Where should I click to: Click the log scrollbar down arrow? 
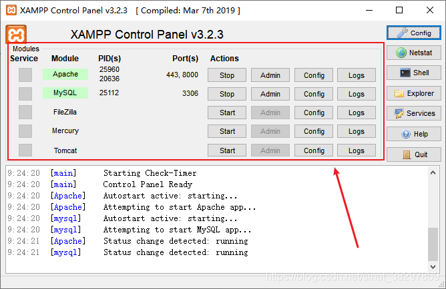tap(433, 266)
